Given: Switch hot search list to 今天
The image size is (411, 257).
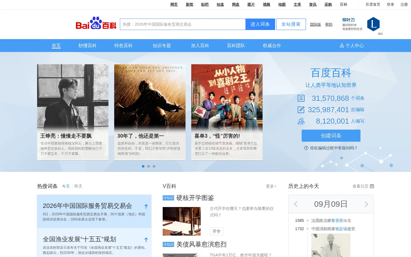Looking at the screenshot, I should [66, 186].
